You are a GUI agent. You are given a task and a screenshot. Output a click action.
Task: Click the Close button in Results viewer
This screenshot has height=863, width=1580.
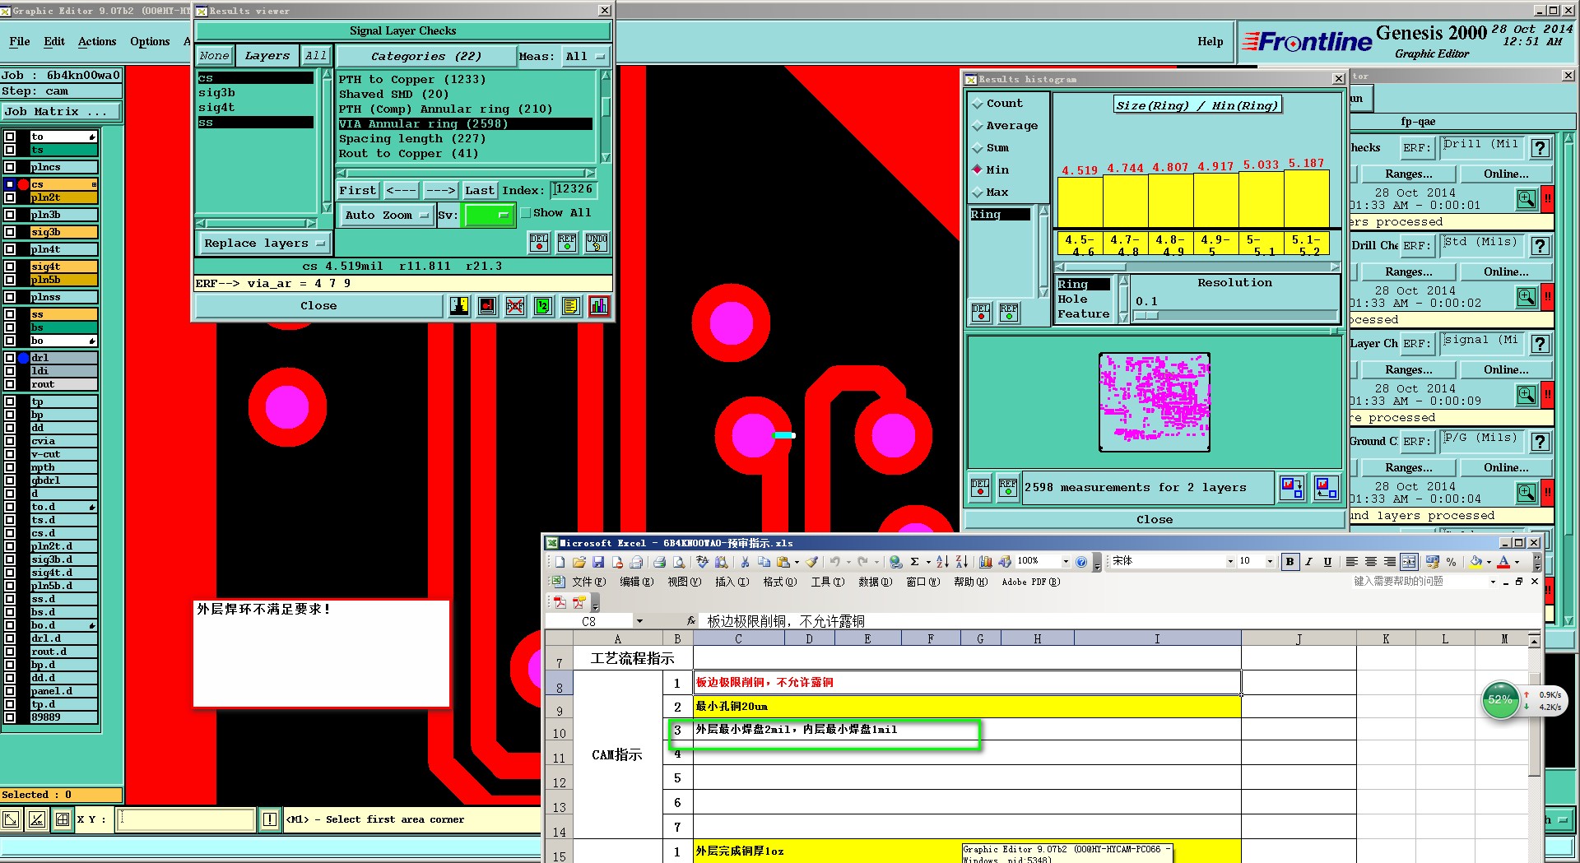318,306
